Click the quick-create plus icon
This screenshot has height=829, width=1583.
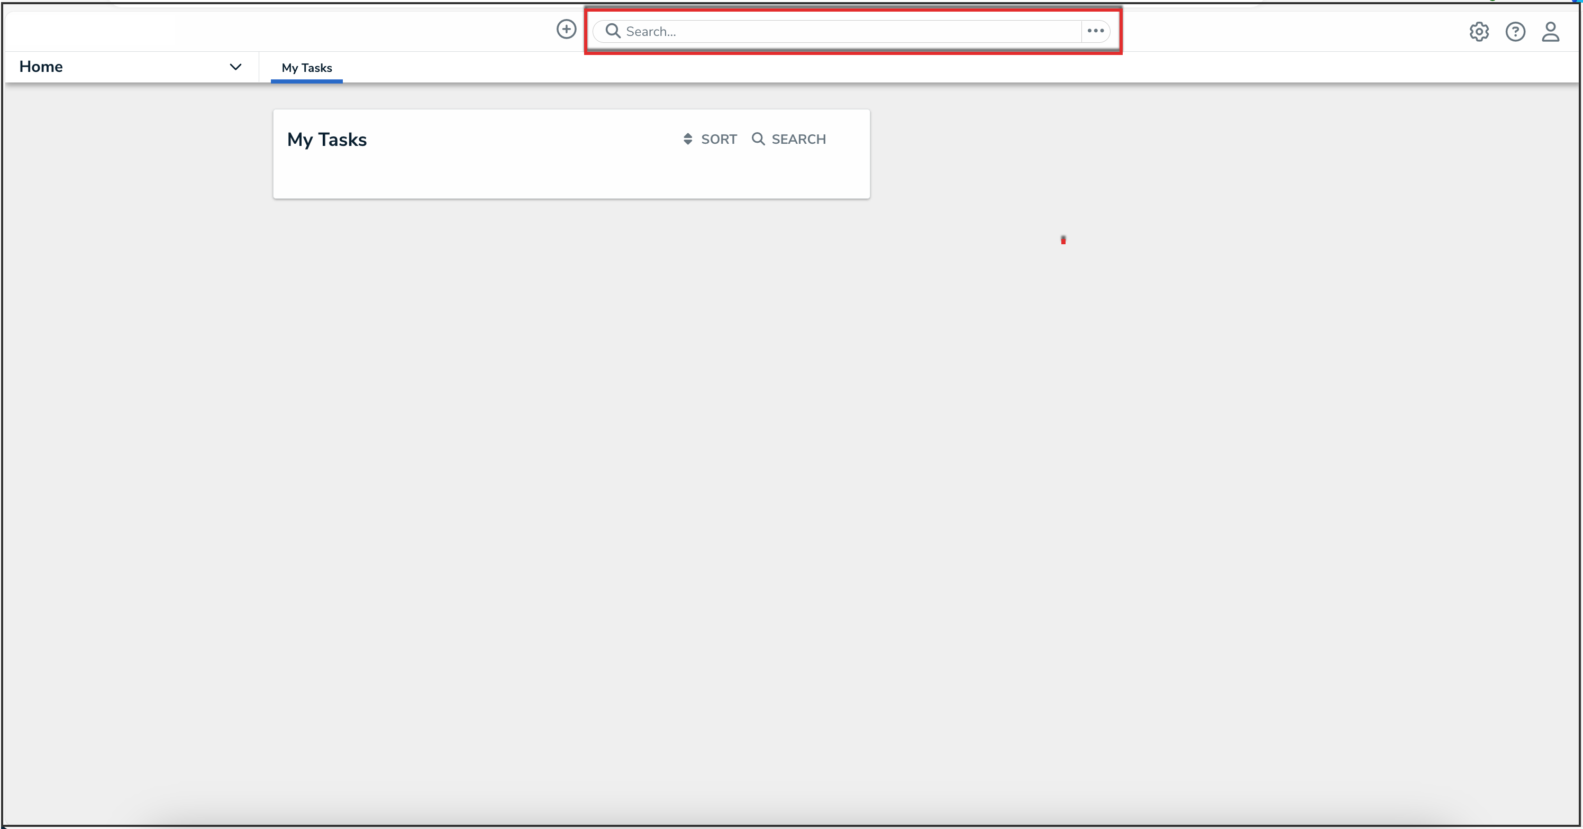(x=566, y=29)
